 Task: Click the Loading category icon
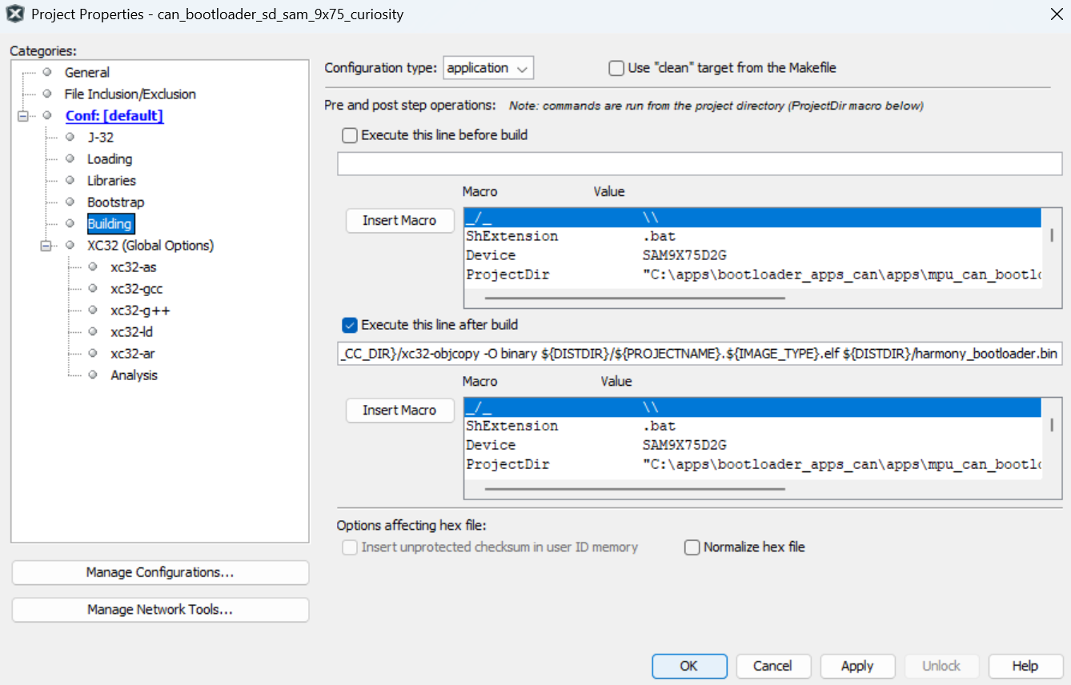tap(71, 158)
